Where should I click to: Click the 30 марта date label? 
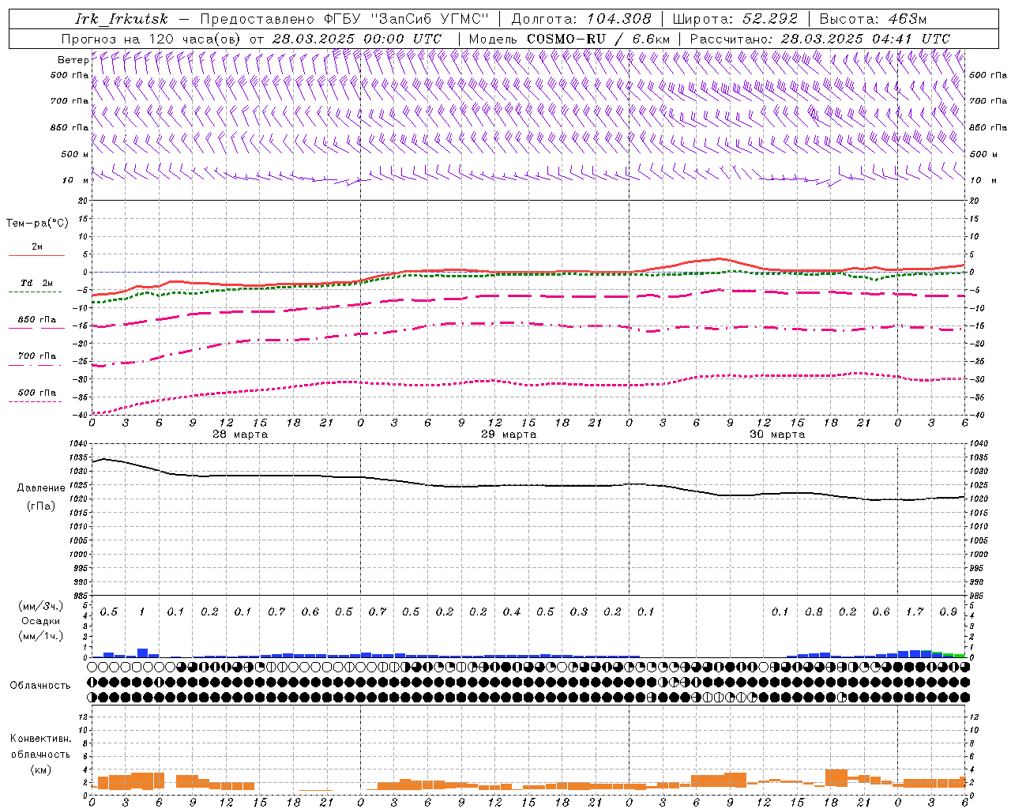click(777, 435)
